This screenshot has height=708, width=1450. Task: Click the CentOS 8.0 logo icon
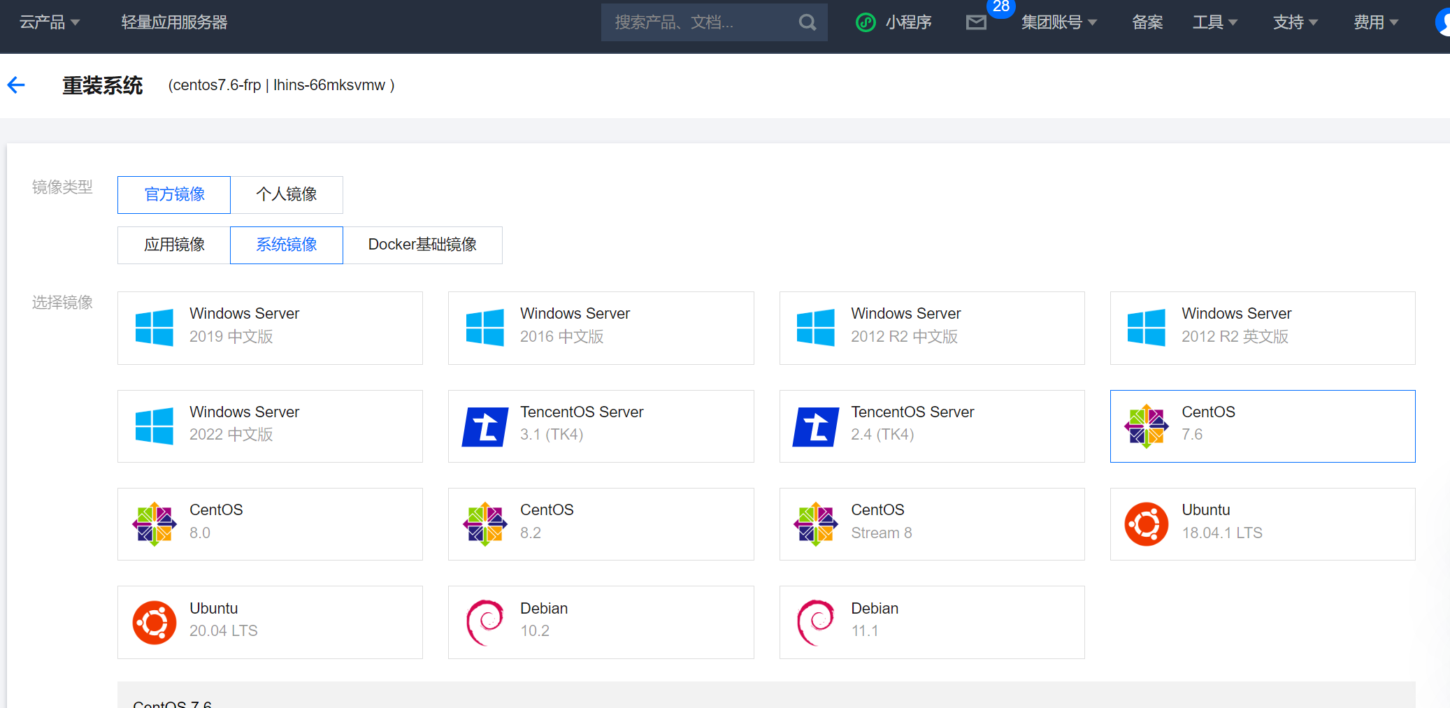tap(155, 524)
